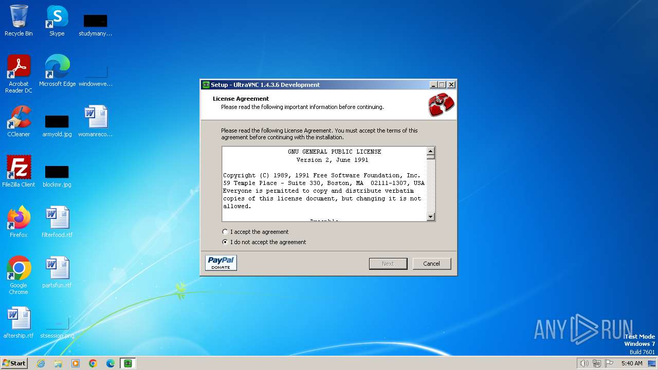The height and width of the screenshot is (370, 658).
Task: Click the UltraVNC setup logo icon
Action: pyautogui.click(x=441, y=105)
